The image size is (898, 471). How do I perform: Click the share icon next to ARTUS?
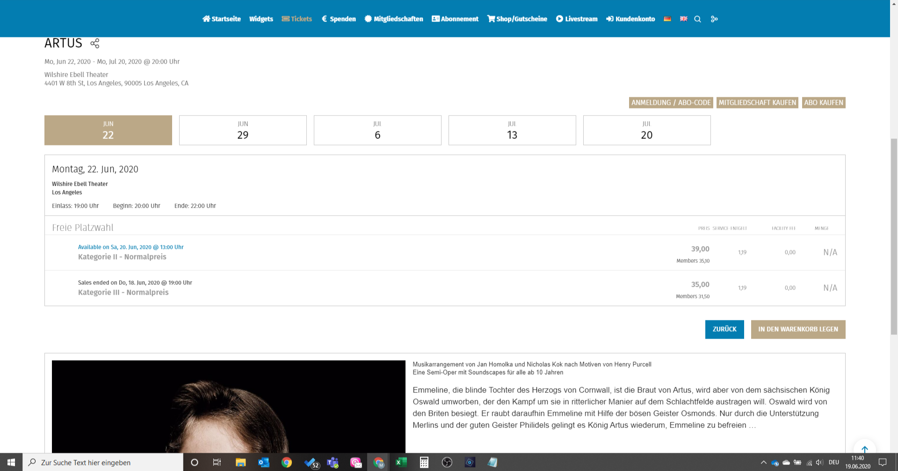click(x=95, y=43)
